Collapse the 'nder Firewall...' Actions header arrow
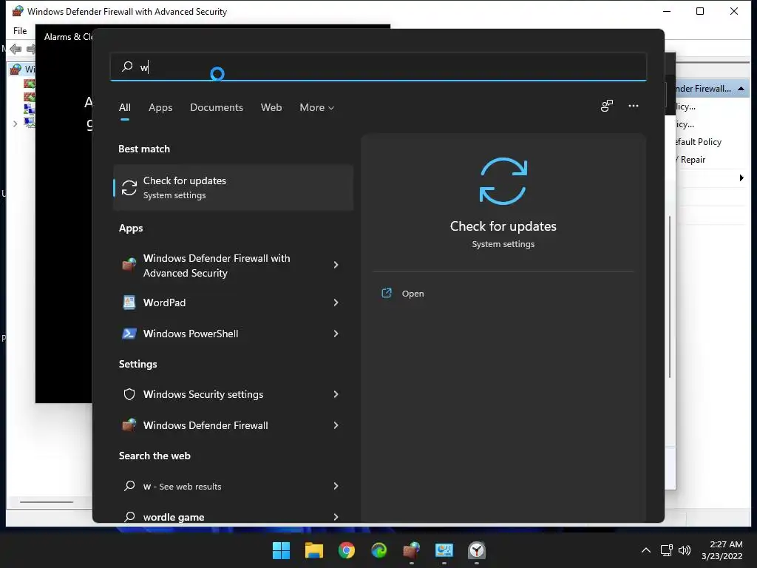Image resolution: width=757 pixels, height=568 pixels. pos(741,89)
